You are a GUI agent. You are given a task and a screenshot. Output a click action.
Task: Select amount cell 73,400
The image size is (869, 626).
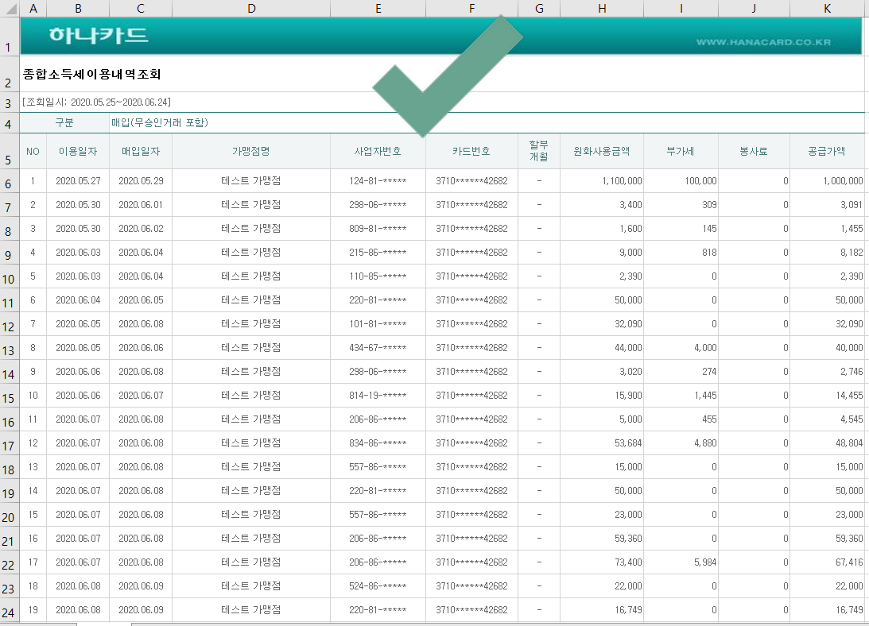coord(601,562)
